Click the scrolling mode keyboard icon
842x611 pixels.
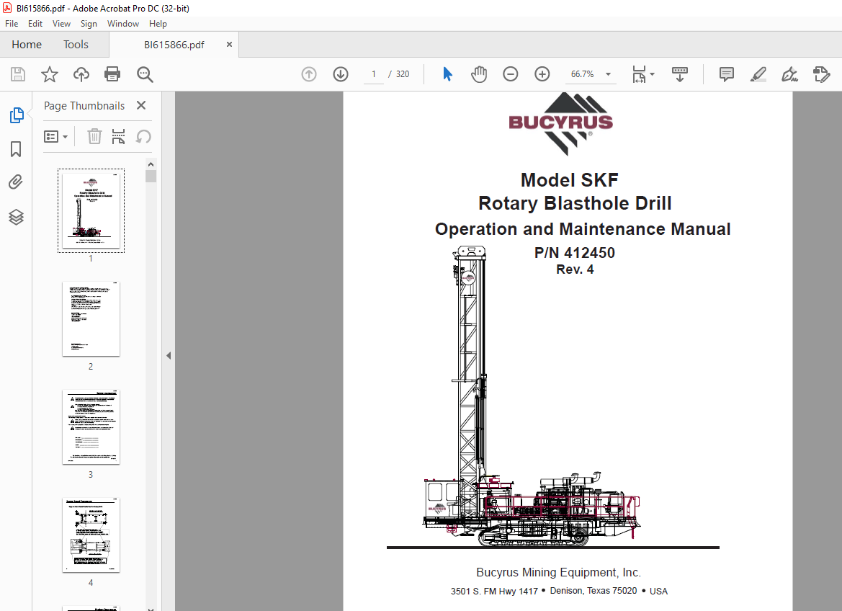tap(680, 74)
